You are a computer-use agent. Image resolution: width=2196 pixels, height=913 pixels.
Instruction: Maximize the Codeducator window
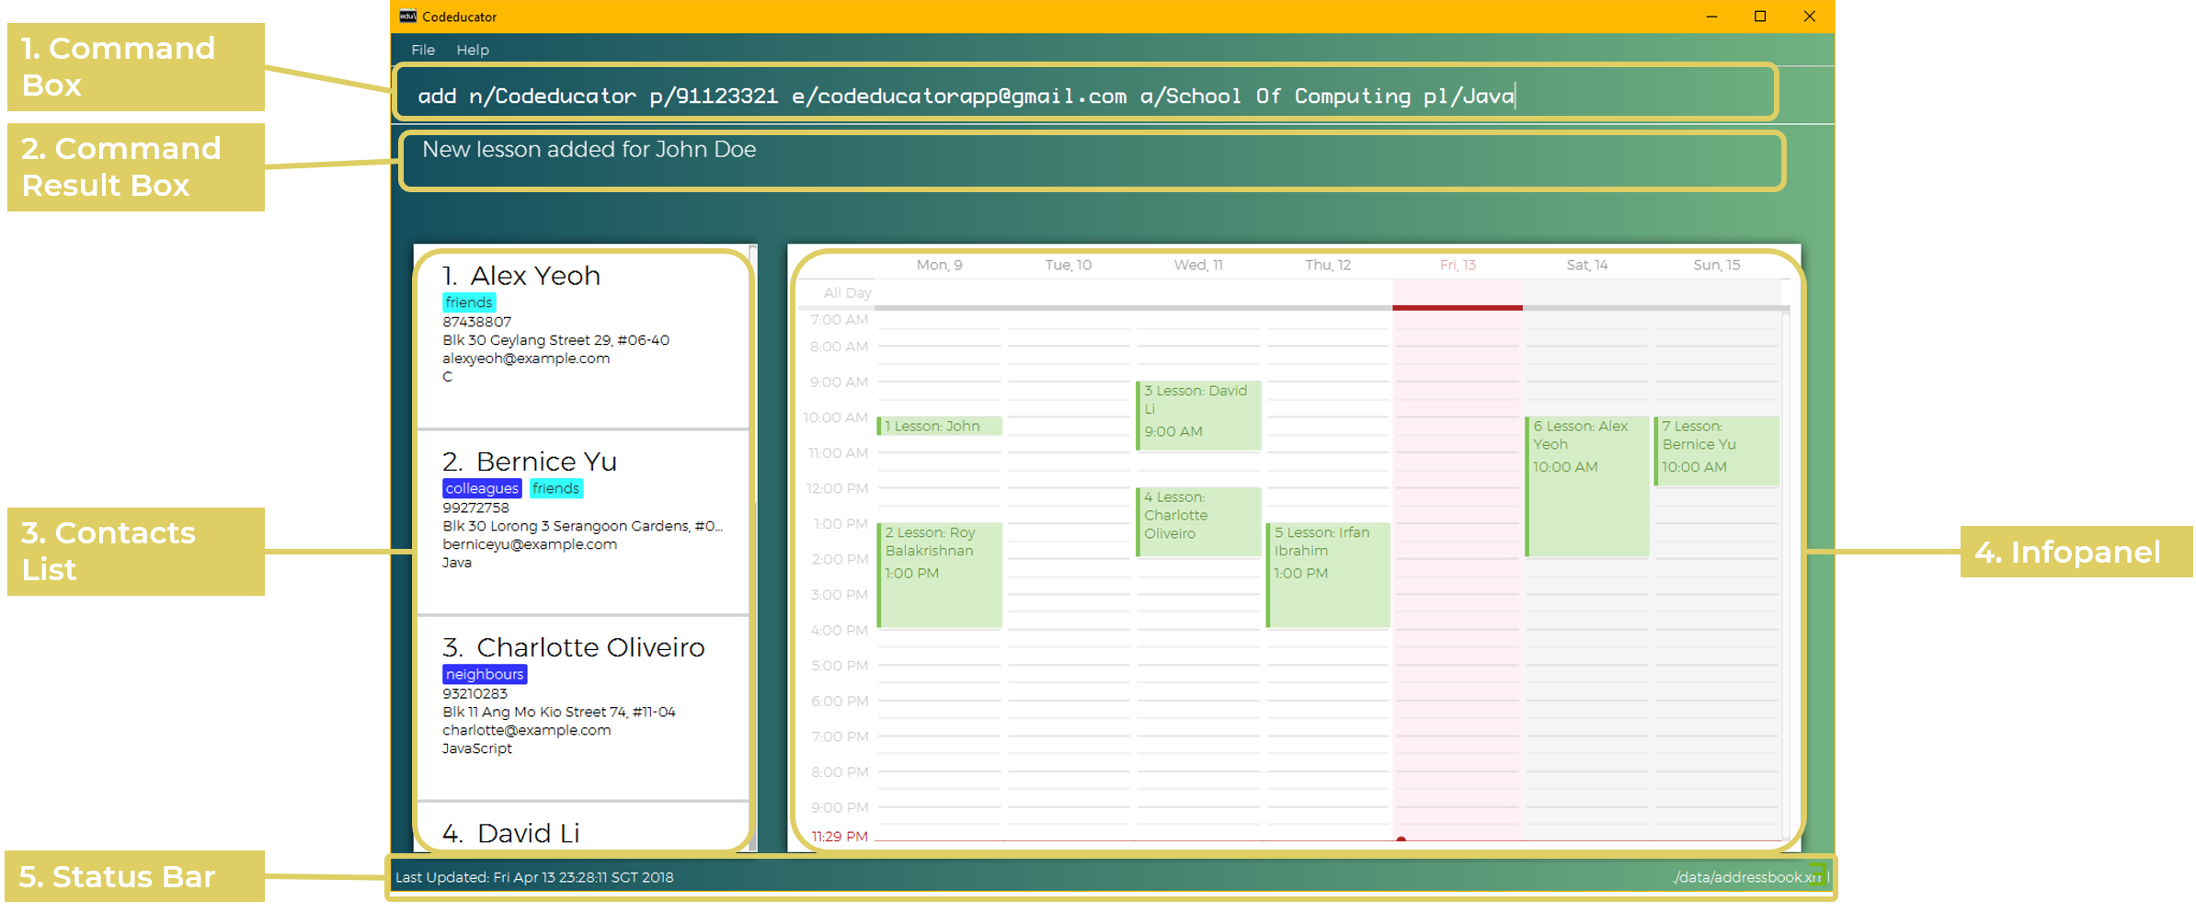point(1760,17)
